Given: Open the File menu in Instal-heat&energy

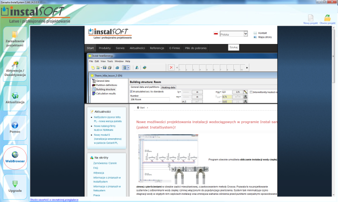Looking at the screenshot, I should pos(91,61).
